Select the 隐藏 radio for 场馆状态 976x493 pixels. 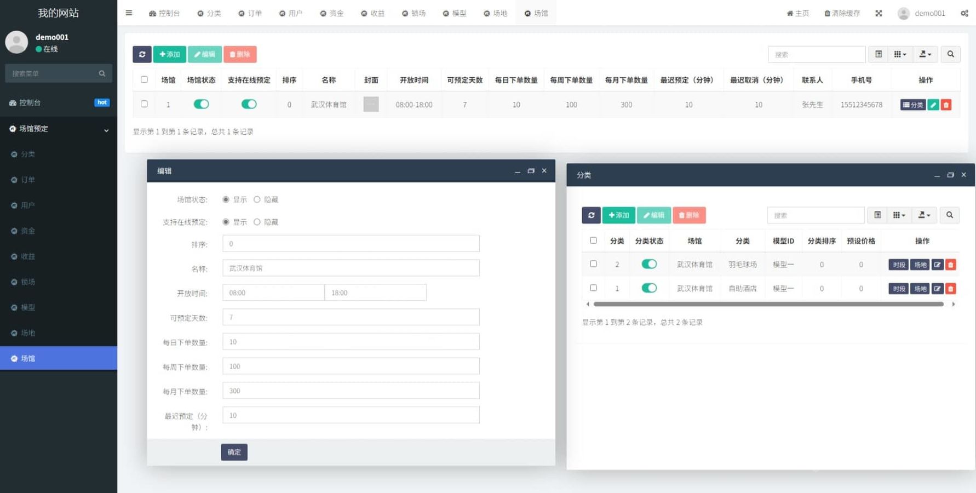coord(257,200)
